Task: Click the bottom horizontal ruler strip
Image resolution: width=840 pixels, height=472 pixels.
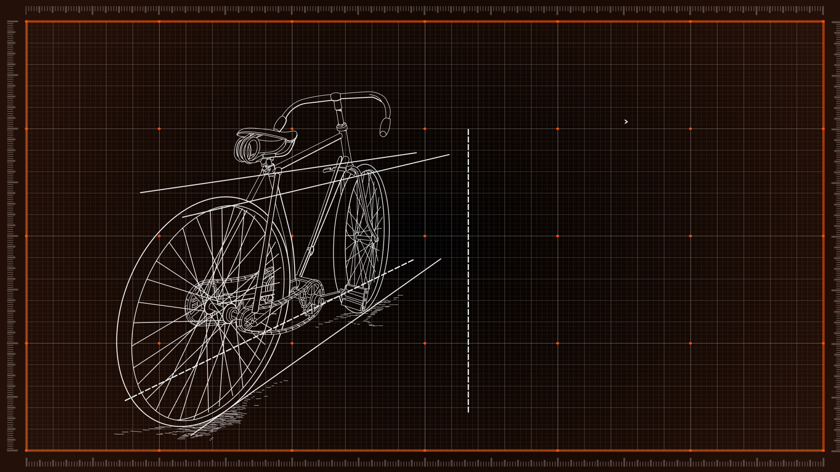Action: [x=424, y=462]
